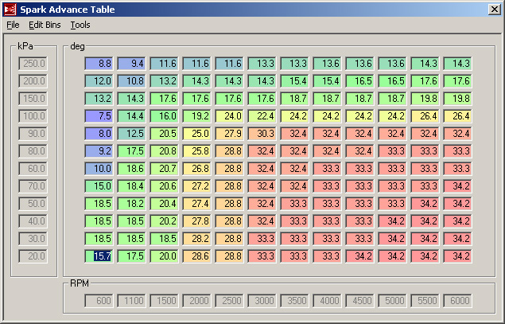Click the 9.4 cell in top row
505x324 pixels.
134,64
